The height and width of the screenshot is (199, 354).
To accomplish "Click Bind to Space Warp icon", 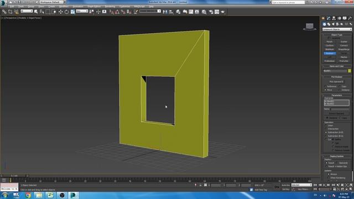I will click(x=16, y=12).
